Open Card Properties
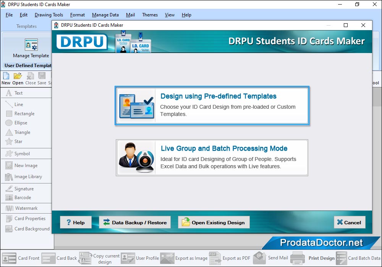 pos(26,218)
